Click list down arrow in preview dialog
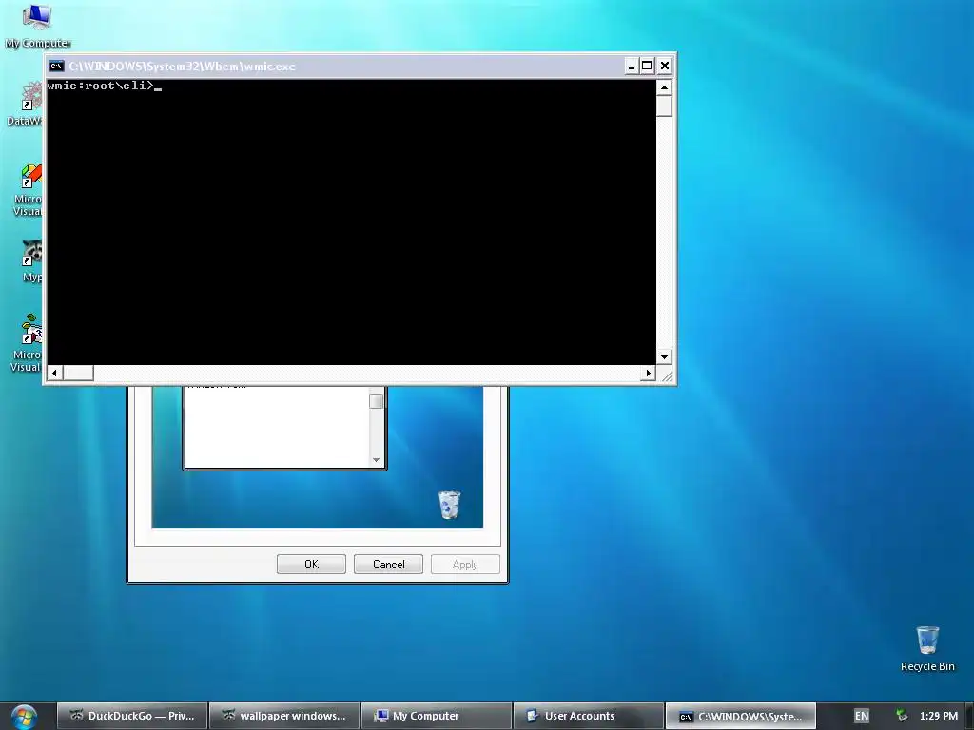This screenshot has height=730, width=974. [376, 460]
